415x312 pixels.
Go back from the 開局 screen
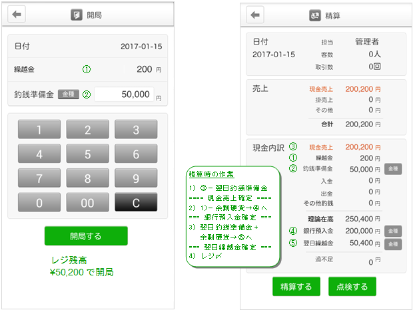[17, 14]
